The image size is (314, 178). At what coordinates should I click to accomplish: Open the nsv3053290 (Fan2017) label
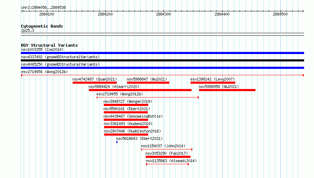pos(167,153)
